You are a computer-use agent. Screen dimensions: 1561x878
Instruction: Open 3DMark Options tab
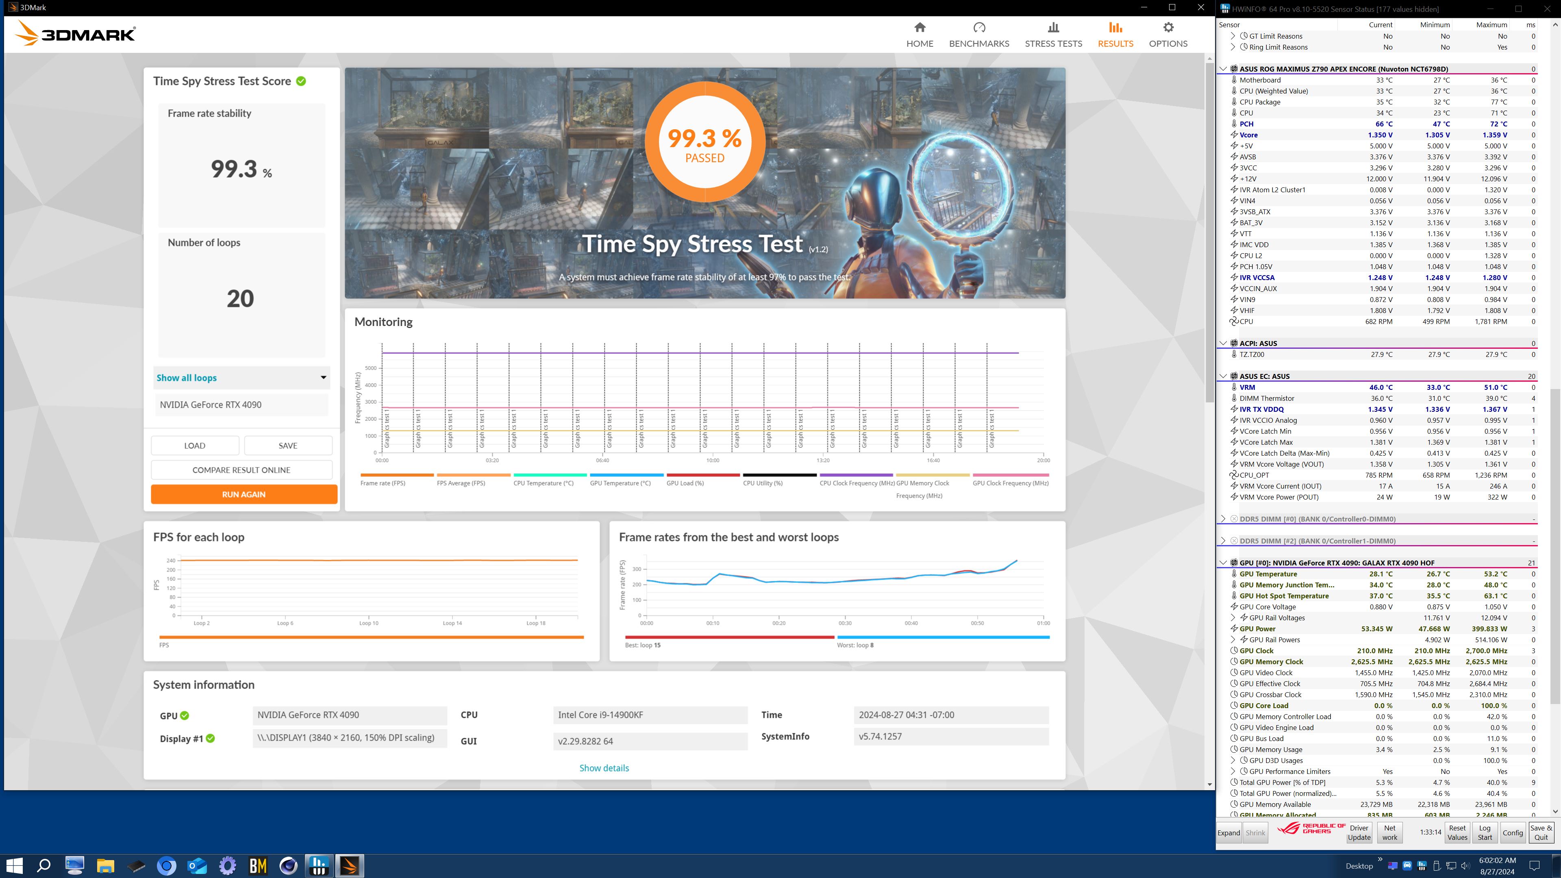1168,35
